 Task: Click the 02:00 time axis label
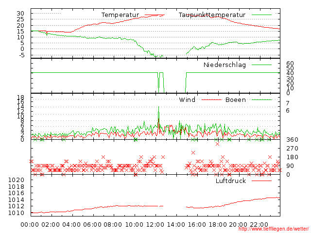coord(51,225)
